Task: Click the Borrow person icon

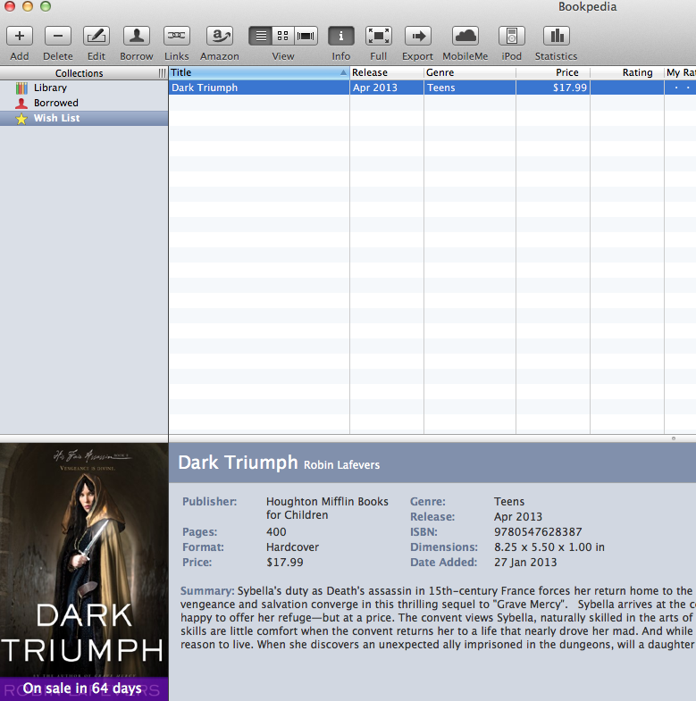Action: click(x=137, y=37)
